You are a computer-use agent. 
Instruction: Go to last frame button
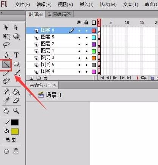(129, 78)
